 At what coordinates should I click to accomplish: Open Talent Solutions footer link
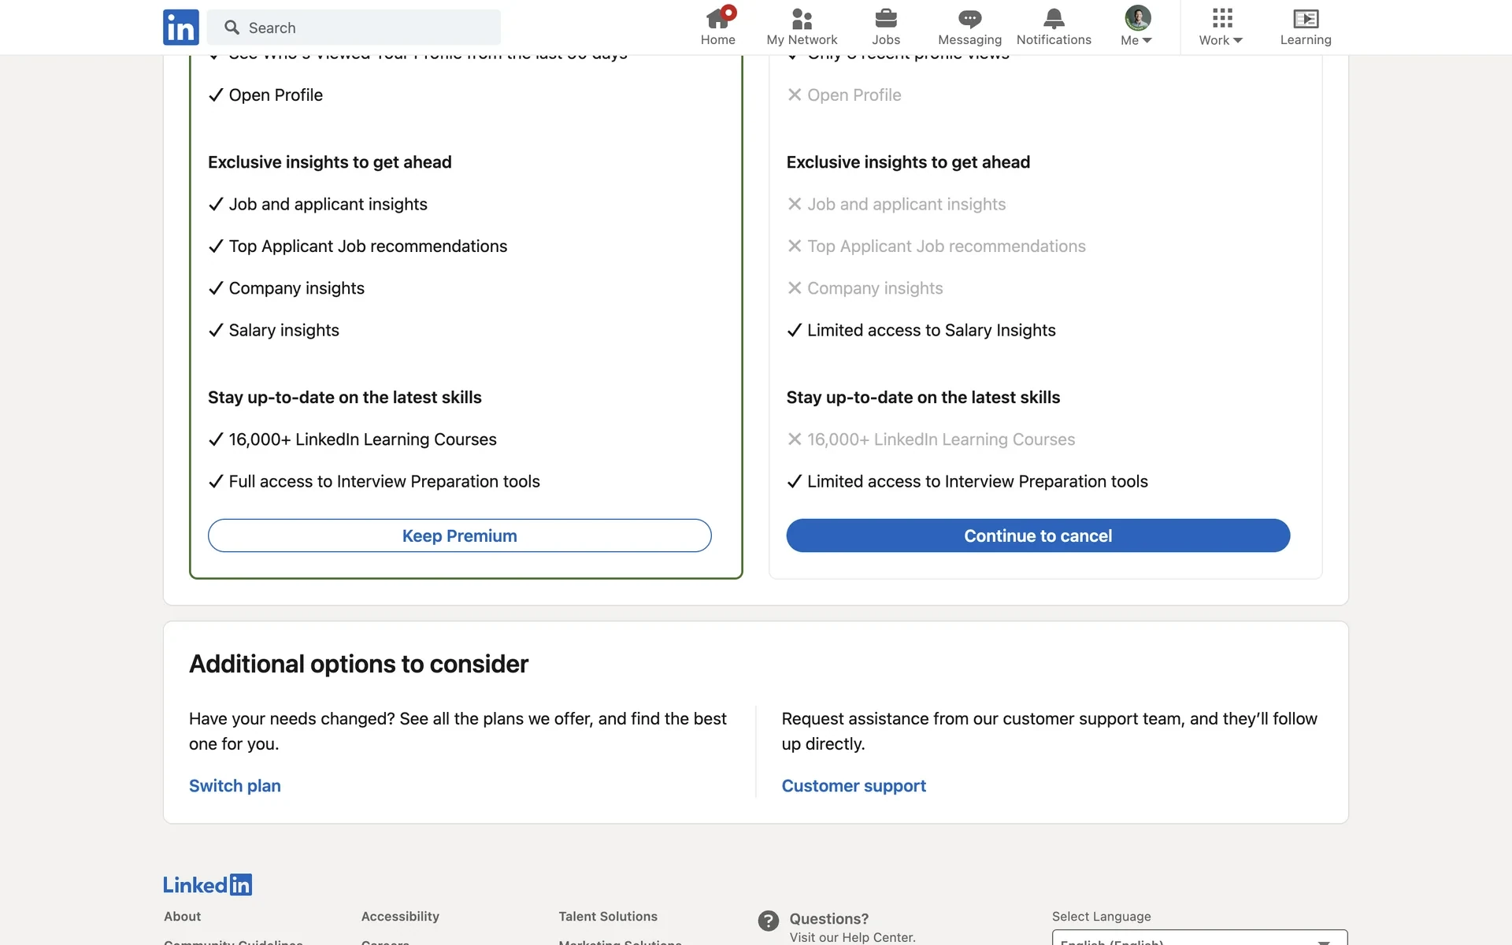pyautogui.click(x=608, y=917)
